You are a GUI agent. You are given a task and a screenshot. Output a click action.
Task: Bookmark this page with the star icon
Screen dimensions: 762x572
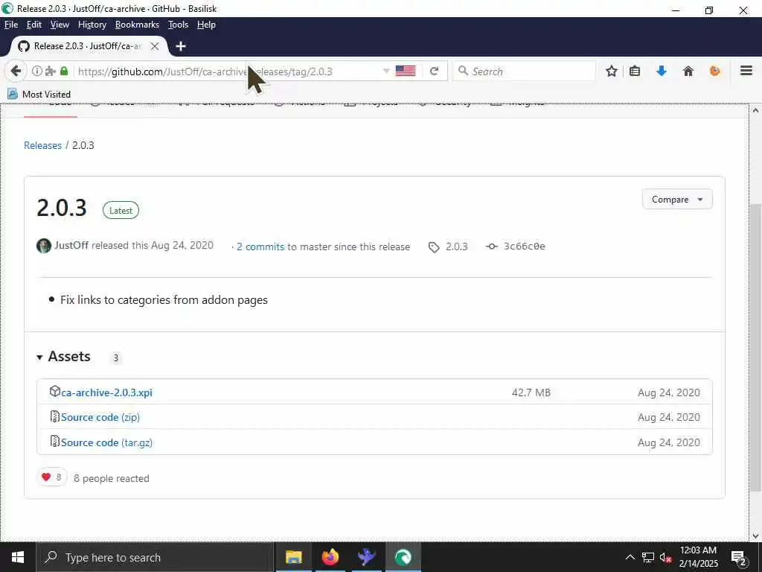tap(612, 71)
